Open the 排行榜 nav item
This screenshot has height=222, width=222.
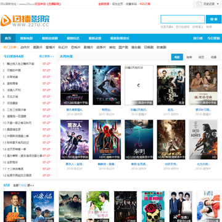coord(198,38)
